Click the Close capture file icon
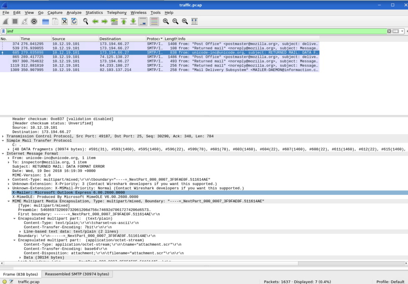This screenshot has width=408, height=284. pyautogui.click(x=65, y=22)
